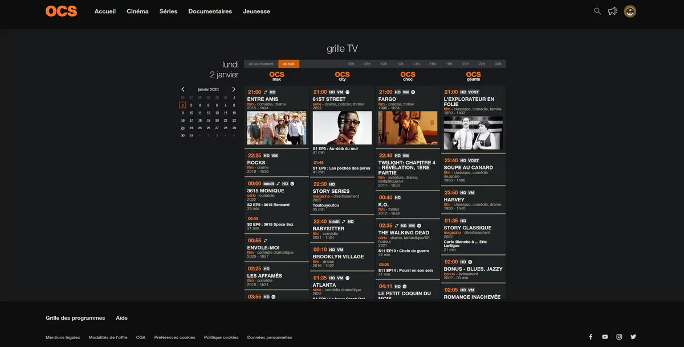Select January 2 in the calendar
Screen dimensions: 684x347
[182, 105]
